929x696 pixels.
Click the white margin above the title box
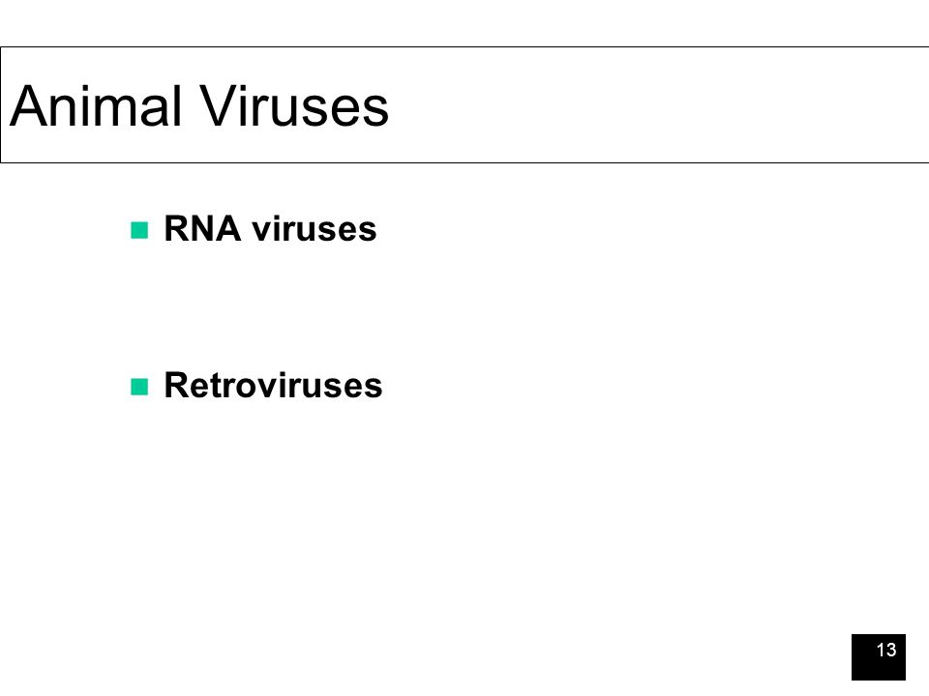(x=464, y=22)
